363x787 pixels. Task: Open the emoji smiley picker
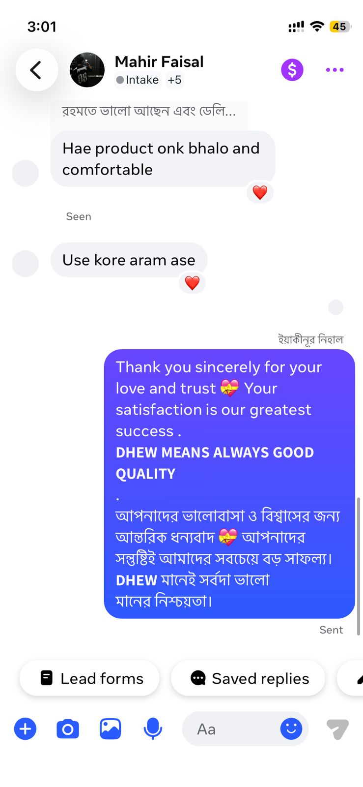point(291,728)
